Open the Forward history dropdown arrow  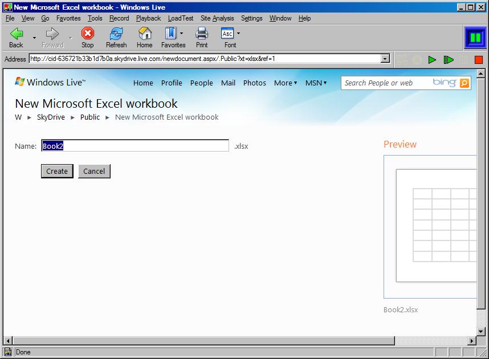pos(71,38)
